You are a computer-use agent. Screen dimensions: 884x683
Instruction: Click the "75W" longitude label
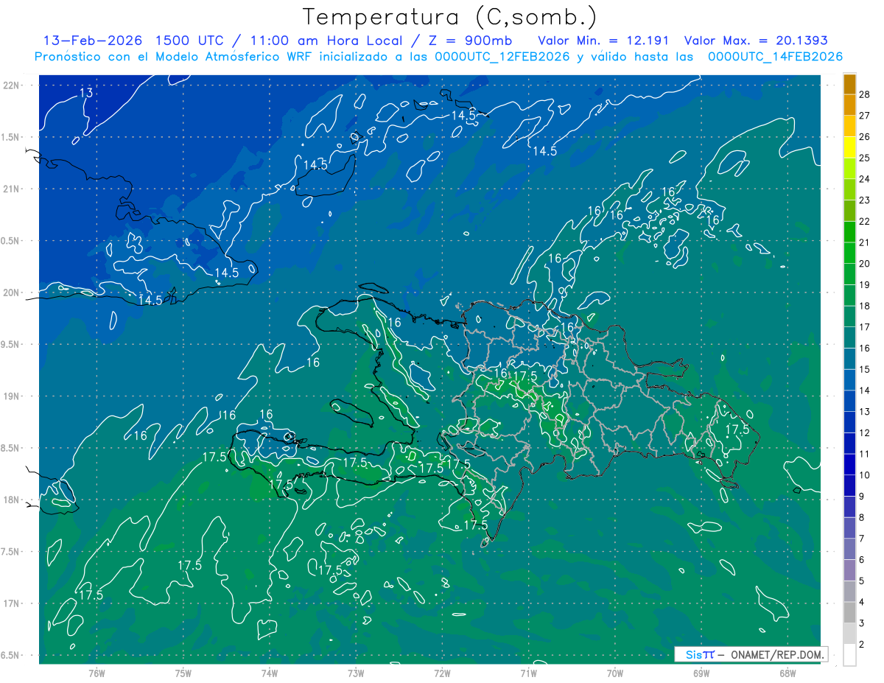click(x=183, y=673)
